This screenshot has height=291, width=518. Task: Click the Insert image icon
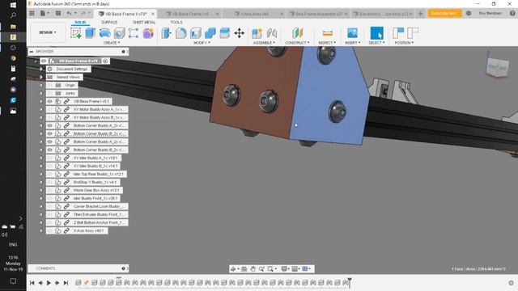(352, 33)
